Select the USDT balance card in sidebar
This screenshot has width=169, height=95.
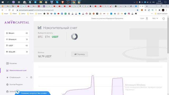tap(17, 46)
